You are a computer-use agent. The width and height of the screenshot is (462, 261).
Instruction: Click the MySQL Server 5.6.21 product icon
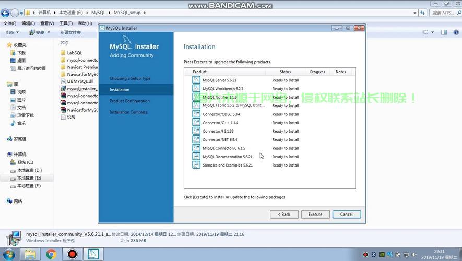[x=196, y=80]
